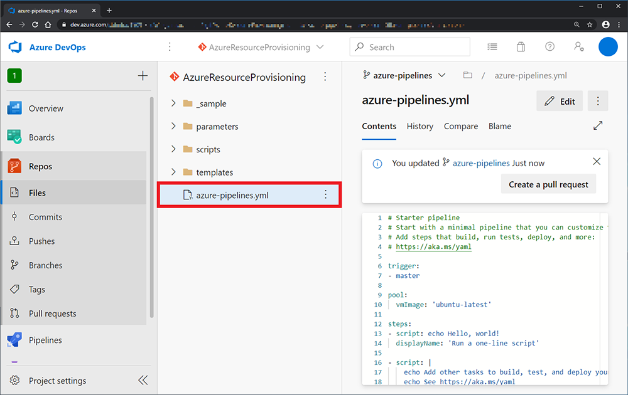Screen dimensions: 628x395
Task: Open a new browser tab
Action: pyautogui.click(x=109, y=11)
